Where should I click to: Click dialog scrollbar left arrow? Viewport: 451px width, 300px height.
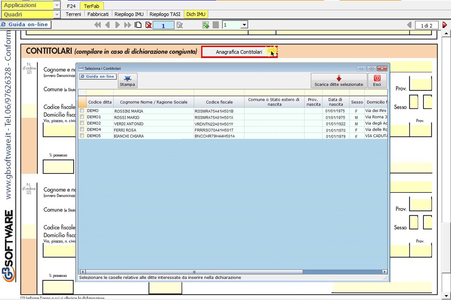click(82, 272)
